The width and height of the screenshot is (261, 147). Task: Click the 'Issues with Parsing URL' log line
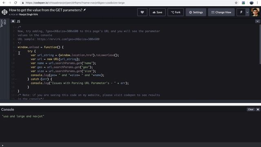[x=80, y=83]
